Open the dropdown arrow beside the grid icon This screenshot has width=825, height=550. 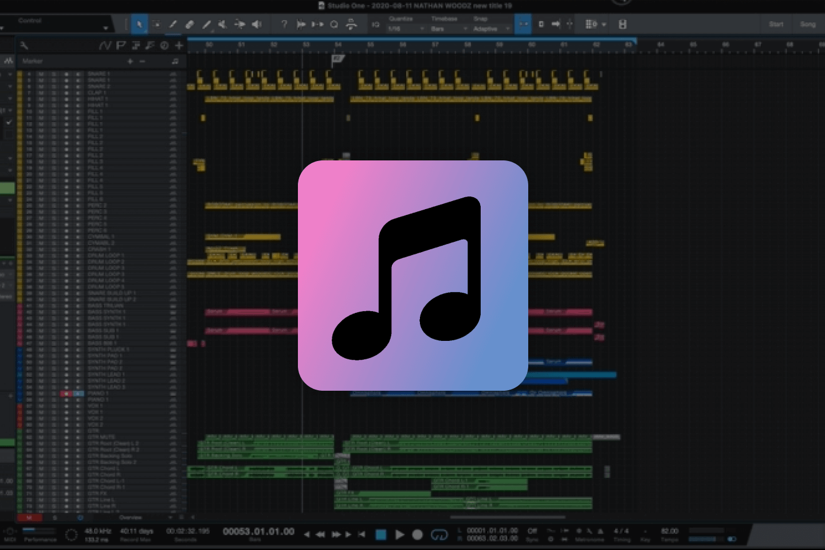point(604,25)
